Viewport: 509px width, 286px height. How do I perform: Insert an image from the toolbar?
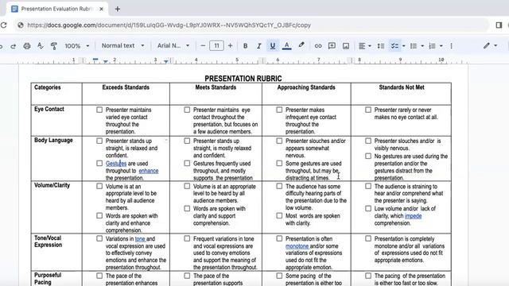346,46
